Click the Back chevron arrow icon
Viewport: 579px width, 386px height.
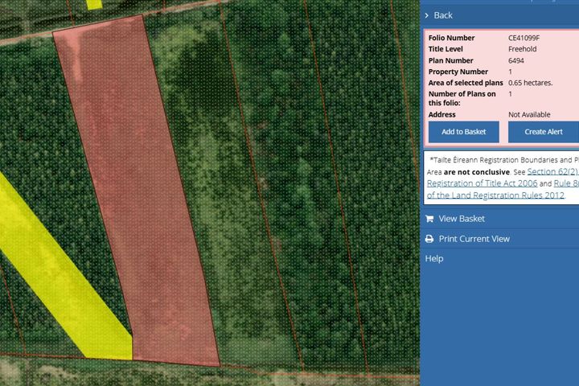tap(427, 15)
